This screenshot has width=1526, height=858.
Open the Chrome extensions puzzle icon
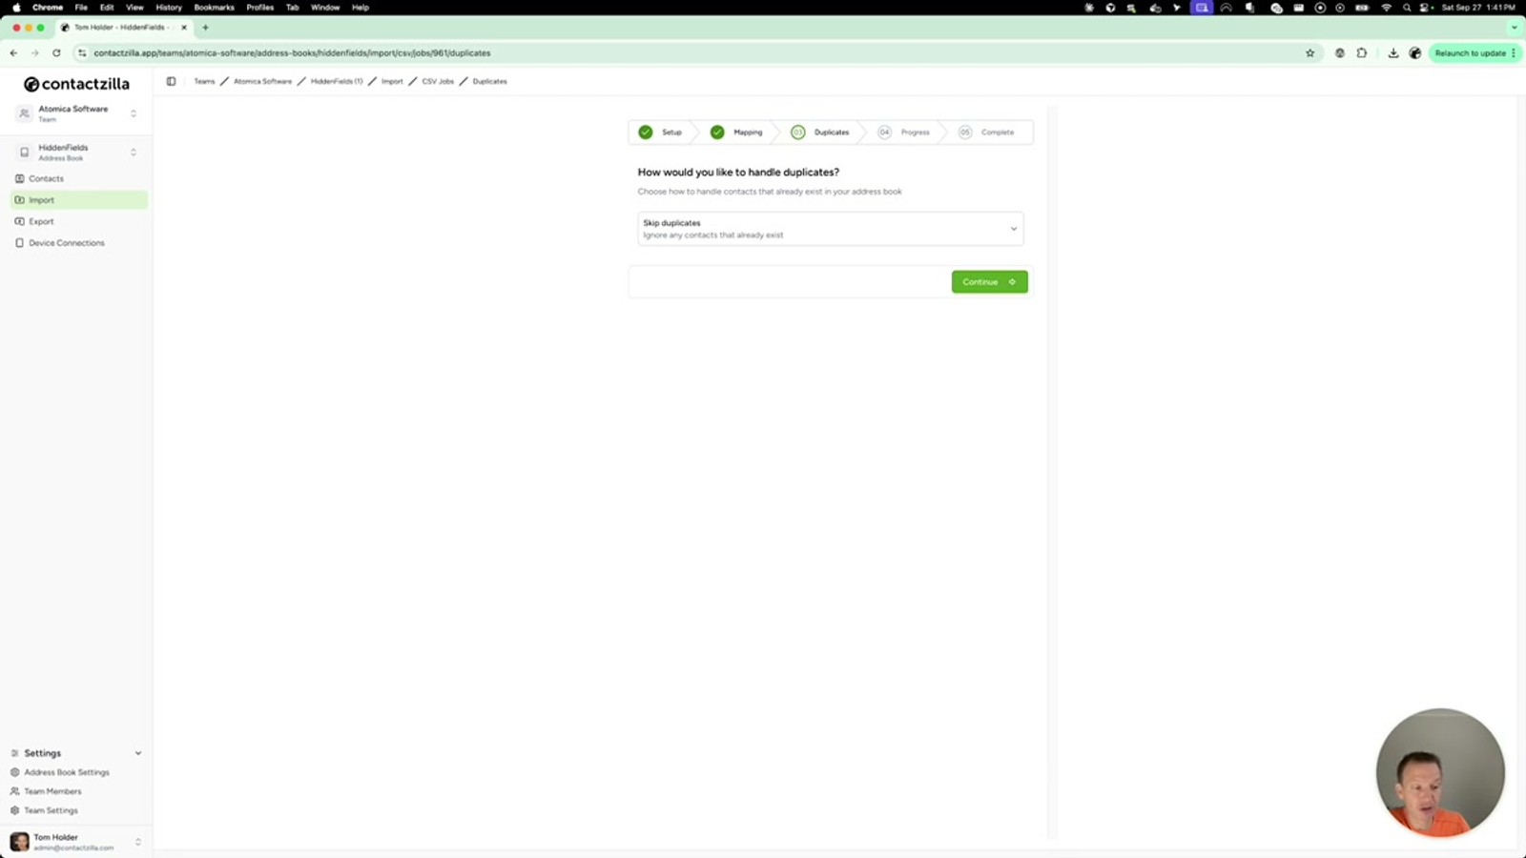1362,53
